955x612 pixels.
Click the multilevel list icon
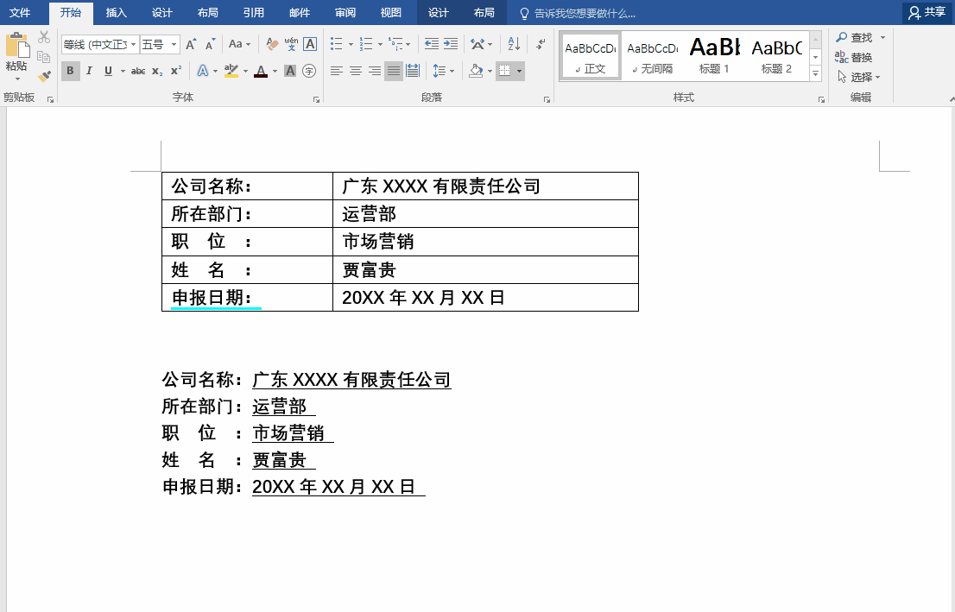tap(395, 44)
